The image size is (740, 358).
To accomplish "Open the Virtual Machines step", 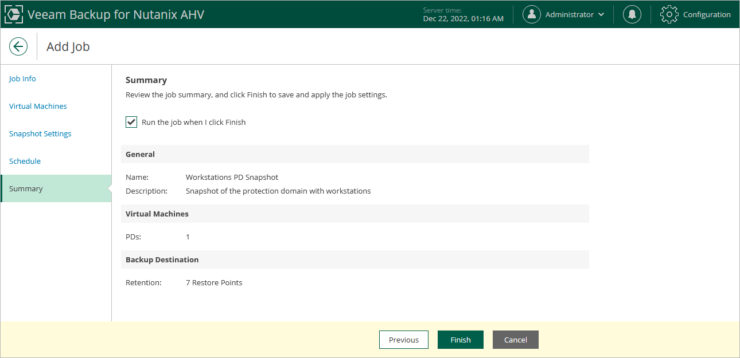I will click(x=38, y=106).
